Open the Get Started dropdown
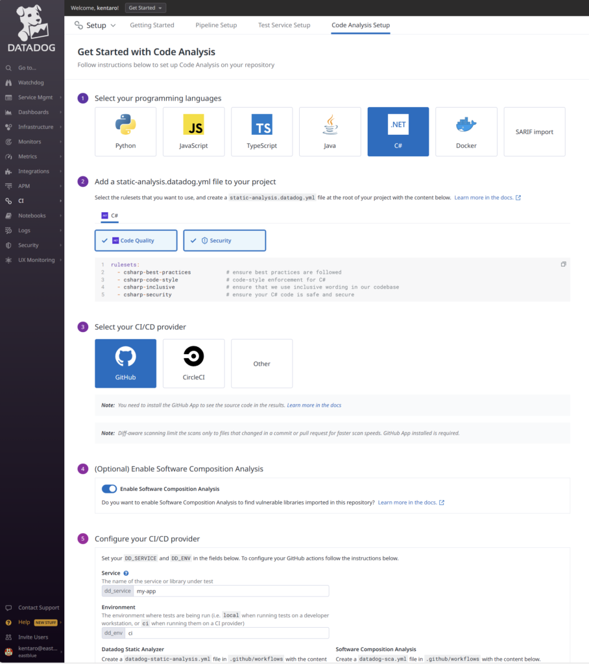Viewport: 589px width, 664px height. 145,8
